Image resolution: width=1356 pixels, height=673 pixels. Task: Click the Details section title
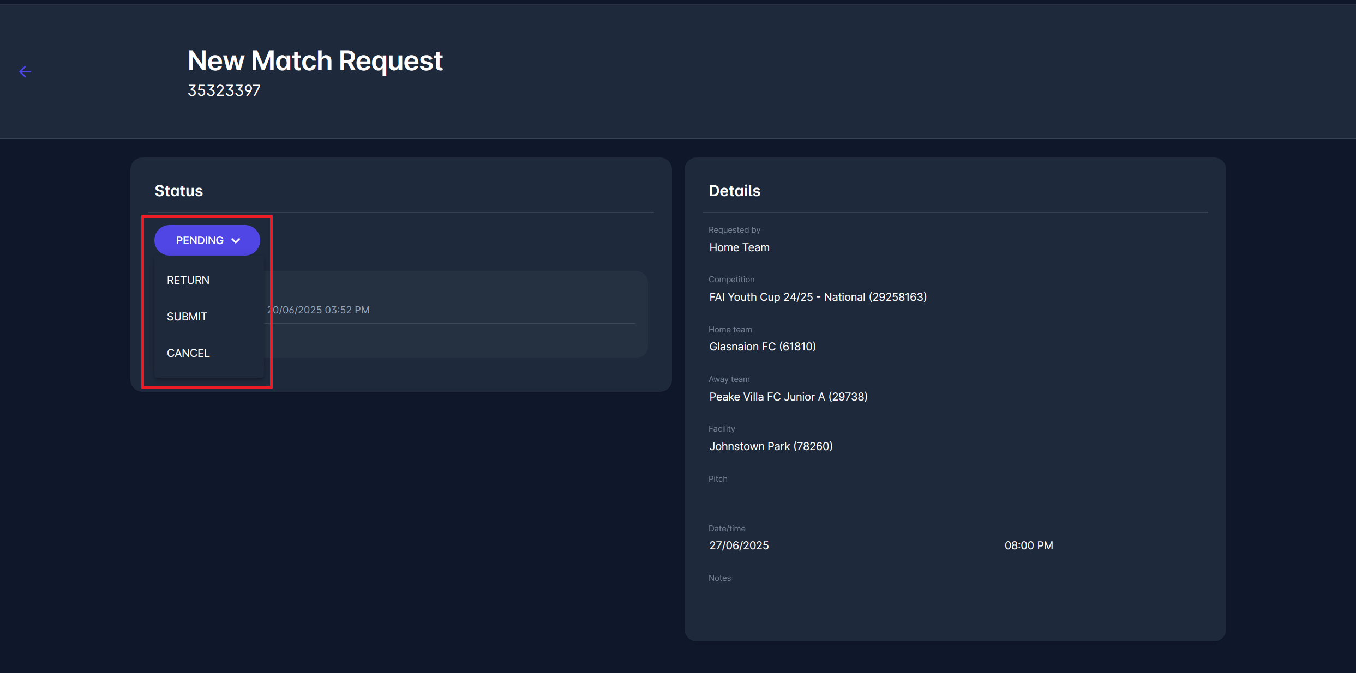[x=734, y=191]
